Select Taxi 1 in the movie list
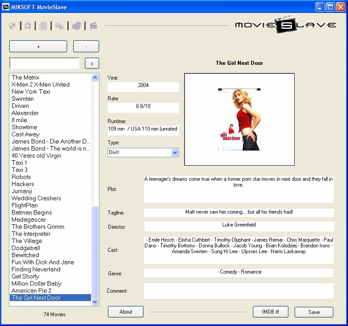This screenshot has width=348, height=326. [51, 163]
